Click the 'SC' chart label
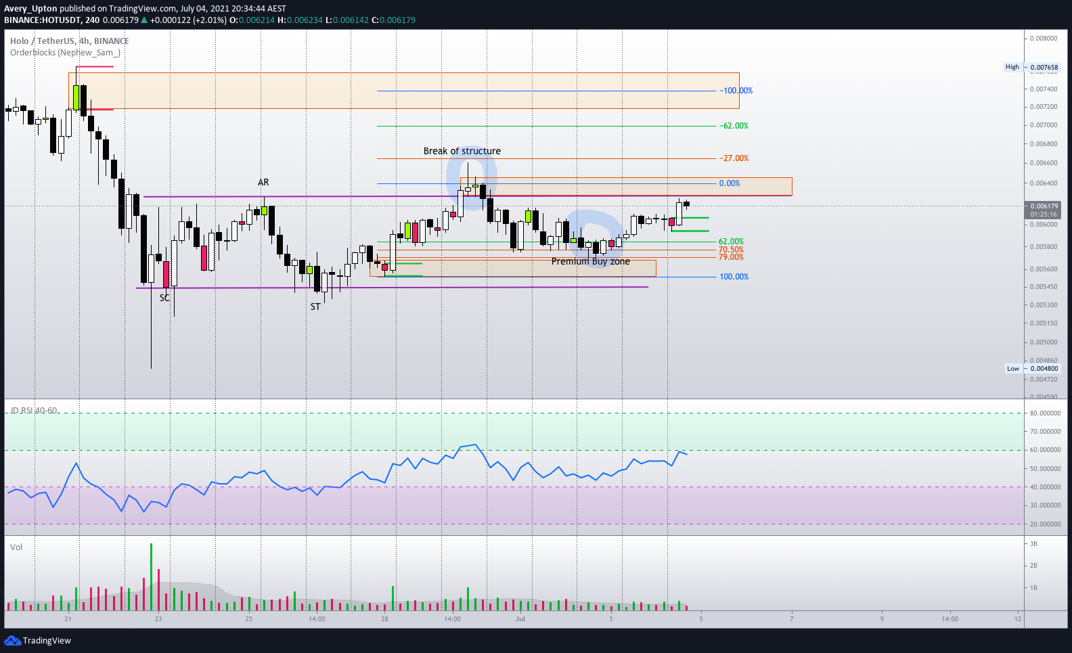Image resolution: width=1072 pixels, height=653 pixels. point(164,298)
